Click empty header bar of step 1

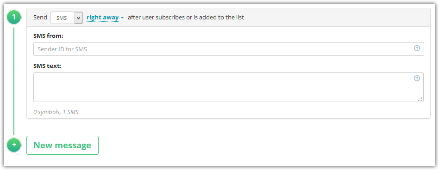[336, 17]
